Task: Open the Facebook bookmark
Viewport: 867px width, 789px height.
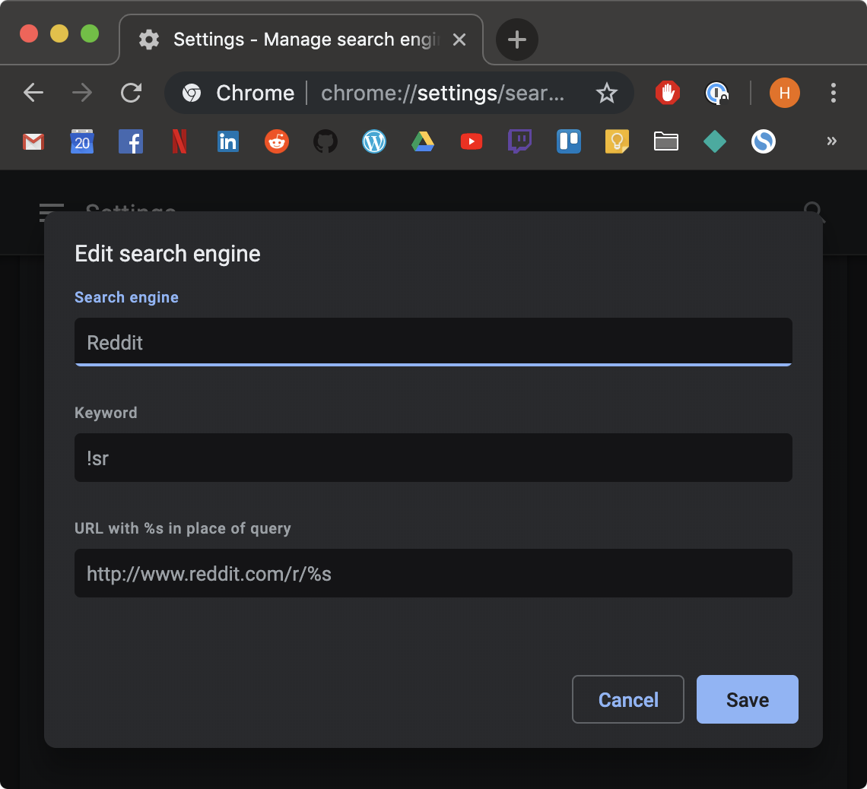Action: pyautogui.click(x=131, y=142)
